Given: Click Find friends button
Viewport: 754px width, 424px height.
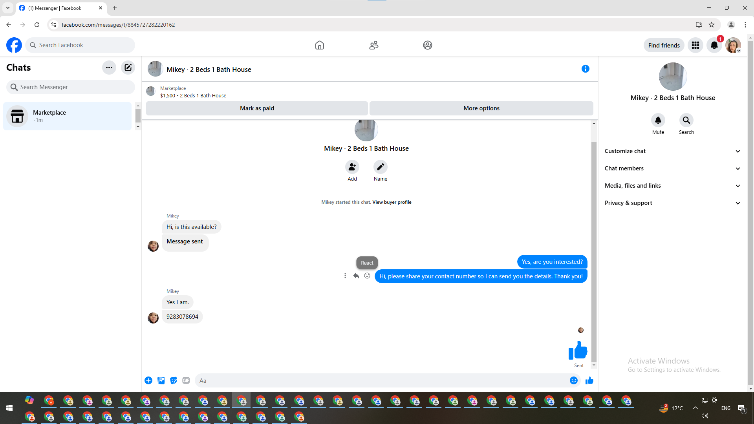Looking at the screenshot, I should pos(664,45).
